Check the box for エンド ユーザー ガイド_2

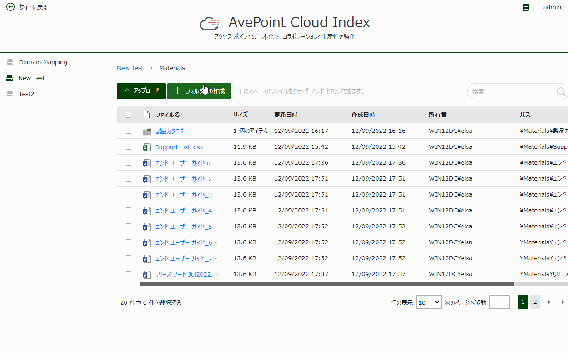(129, 178)
